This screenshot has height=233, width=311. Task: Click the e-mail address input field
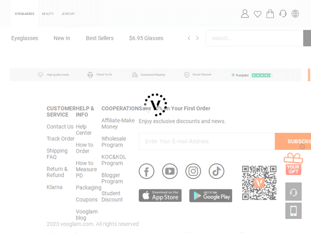pyautogui.click(x=207, y=141)
